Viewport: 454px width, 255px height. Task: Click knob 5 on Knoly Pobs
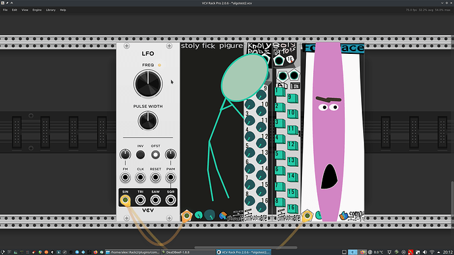click(x=249, y=152)
